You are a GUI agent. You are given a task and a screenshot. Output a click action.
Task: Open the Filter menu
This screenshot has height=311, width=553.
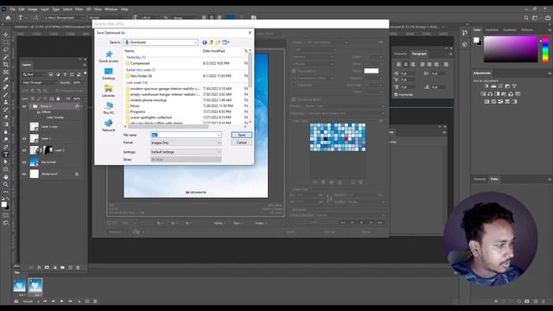(x=79, y=10)
